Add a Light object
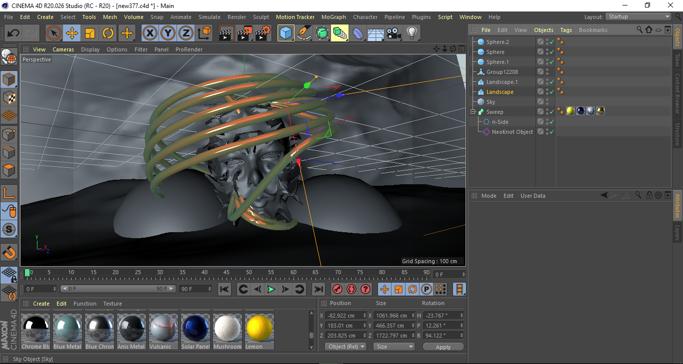This screenshot has height=364, width=683. (412, 33)
